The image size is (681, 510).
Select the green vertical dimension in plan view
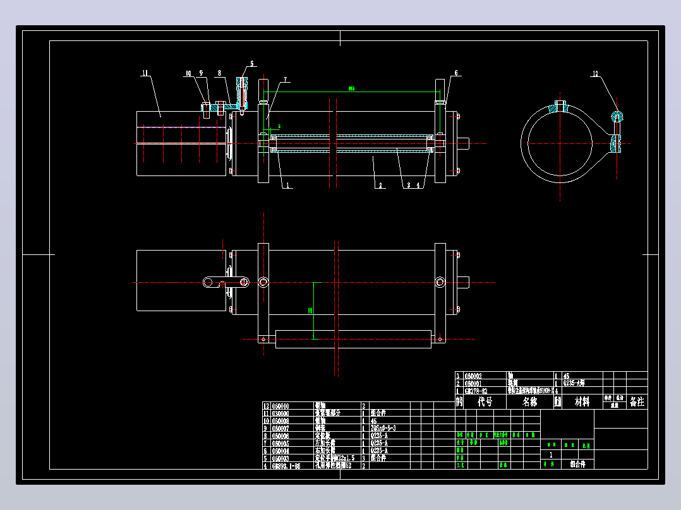tap(311, 311)
